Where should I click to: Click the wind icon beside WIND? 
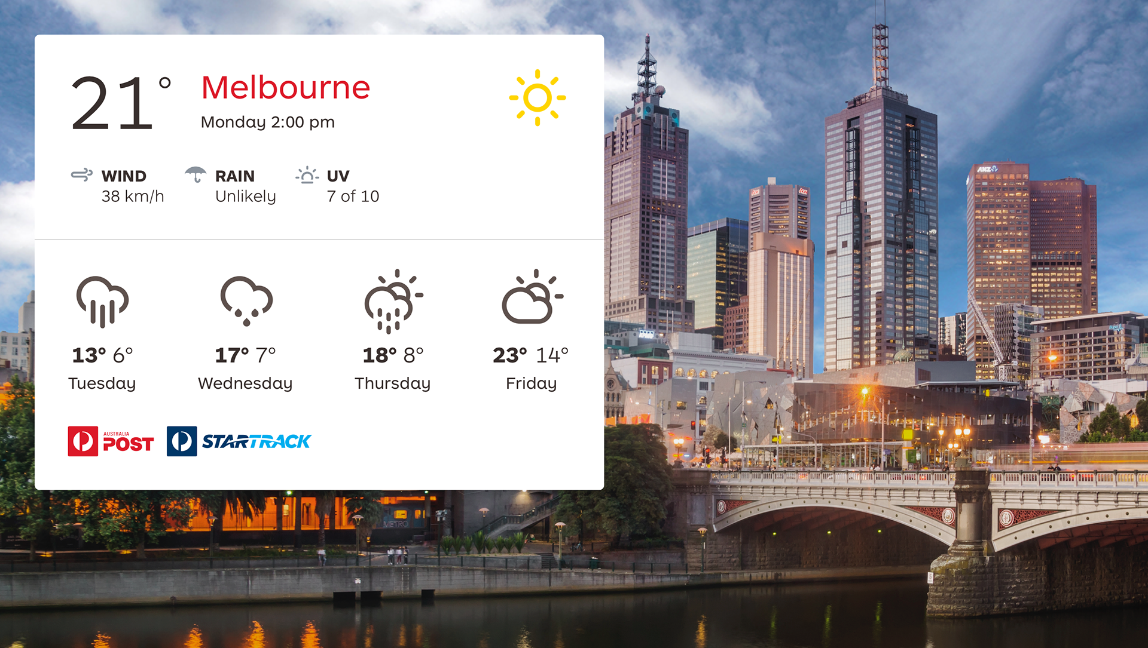[82, 175]
